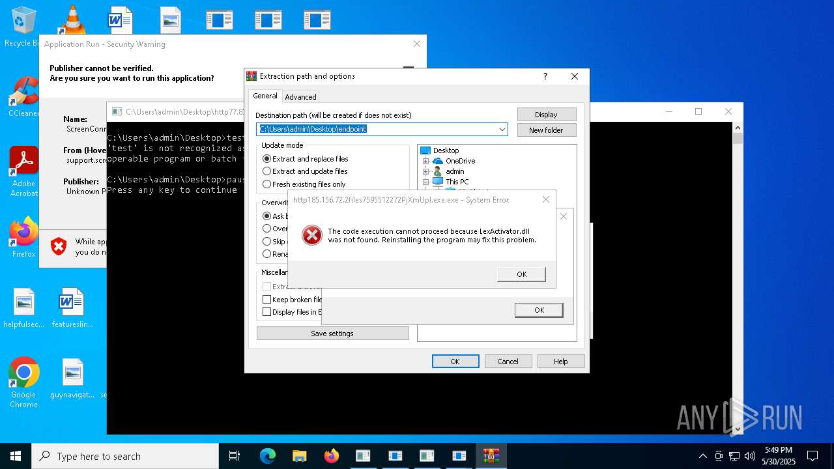This screenshot has width=834, height=469.
Task: Click OK in the dialog behind System Error
Action: 539,310
